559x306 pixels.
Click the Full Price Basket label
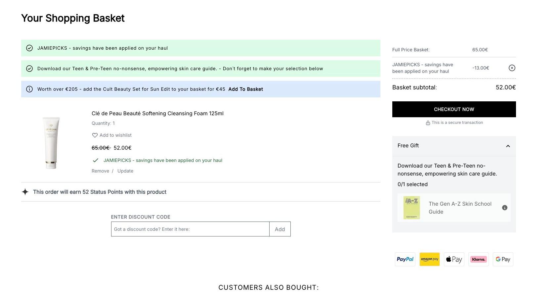coord(411,50)
